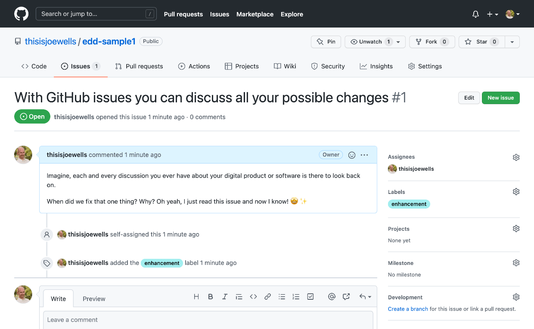
Task: Add a bulleted list
Action: coord(282,297)
